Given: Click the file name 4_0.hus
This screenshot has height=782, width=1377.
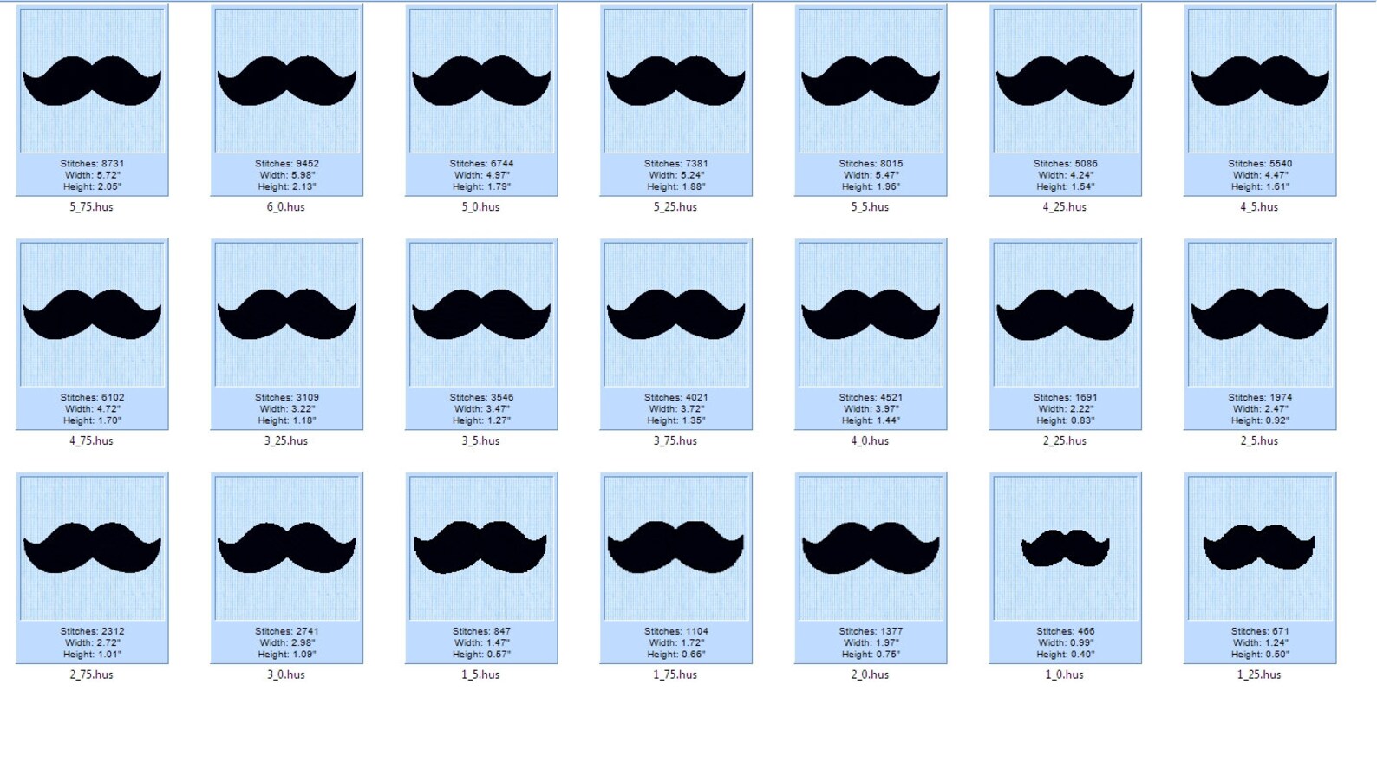Looking at the screenshot, I should [x=871, y=441].
